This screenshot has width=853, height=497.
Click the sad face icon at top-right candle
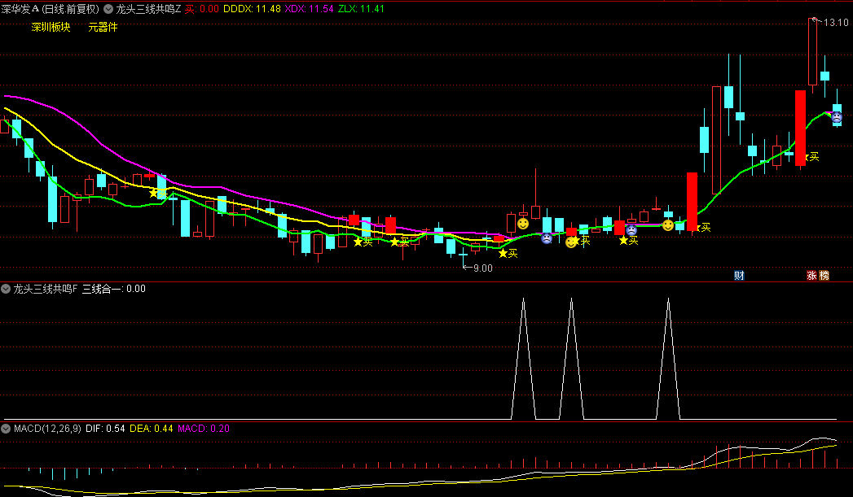click(x=837, y=117)
